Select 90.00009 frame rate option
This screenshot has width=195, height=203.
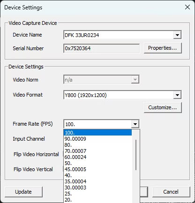(x=97, y=139)
